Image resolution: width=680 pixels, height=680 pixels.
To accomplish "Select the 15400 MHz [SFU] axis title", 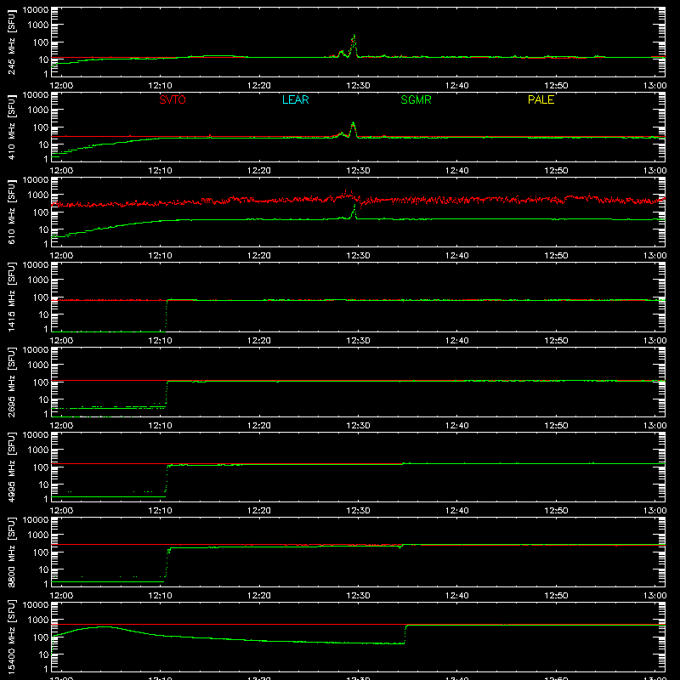I will [11, 637].
